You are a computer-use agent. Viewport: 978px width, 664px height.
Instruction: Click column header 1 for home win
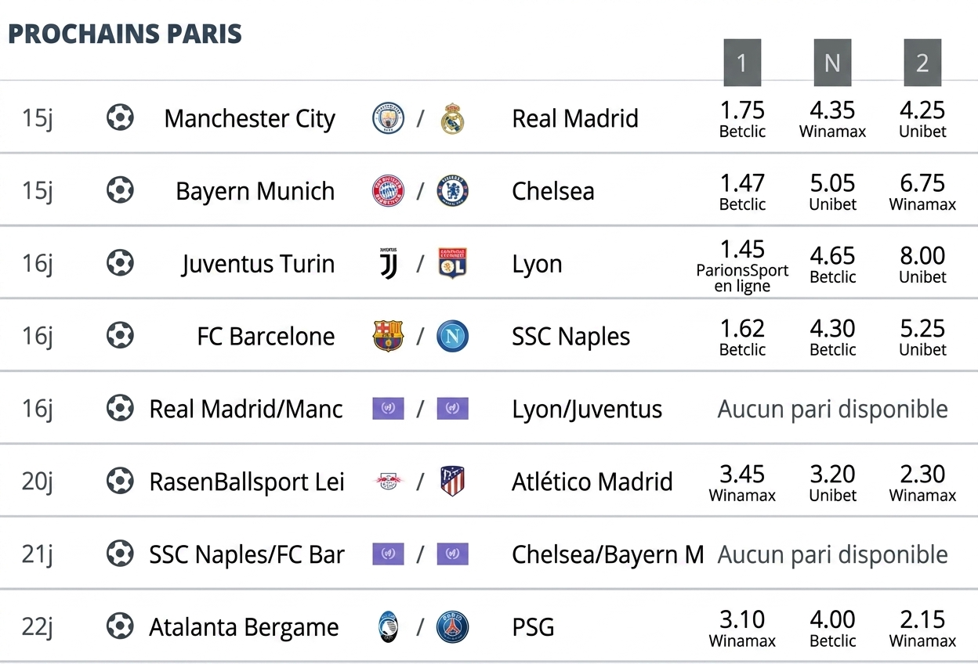[742, 63]
